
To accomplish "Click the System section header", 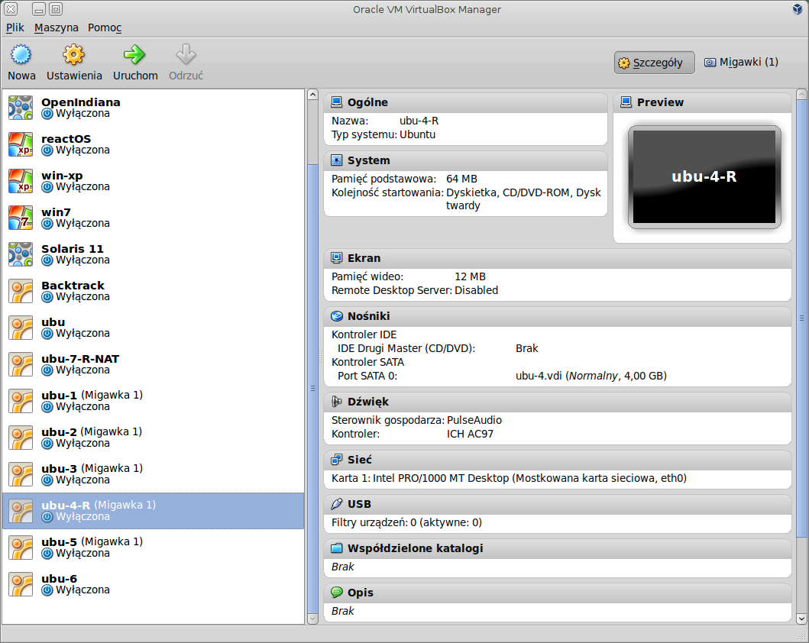I will (x=368, y=160).
